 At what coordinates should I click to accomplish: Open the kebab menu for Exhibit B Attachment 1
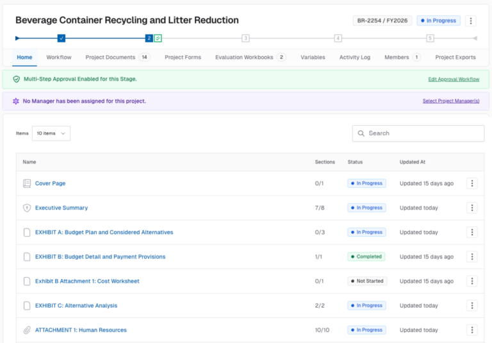471,281
